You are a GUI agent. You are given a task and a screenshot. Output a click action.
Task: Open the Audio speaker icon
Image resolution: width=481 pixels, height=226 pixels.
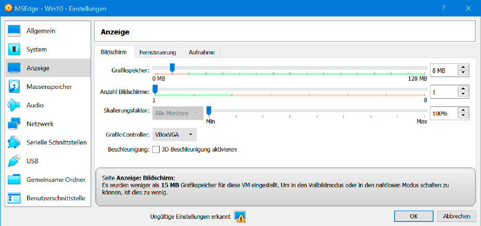coord(14,105)
